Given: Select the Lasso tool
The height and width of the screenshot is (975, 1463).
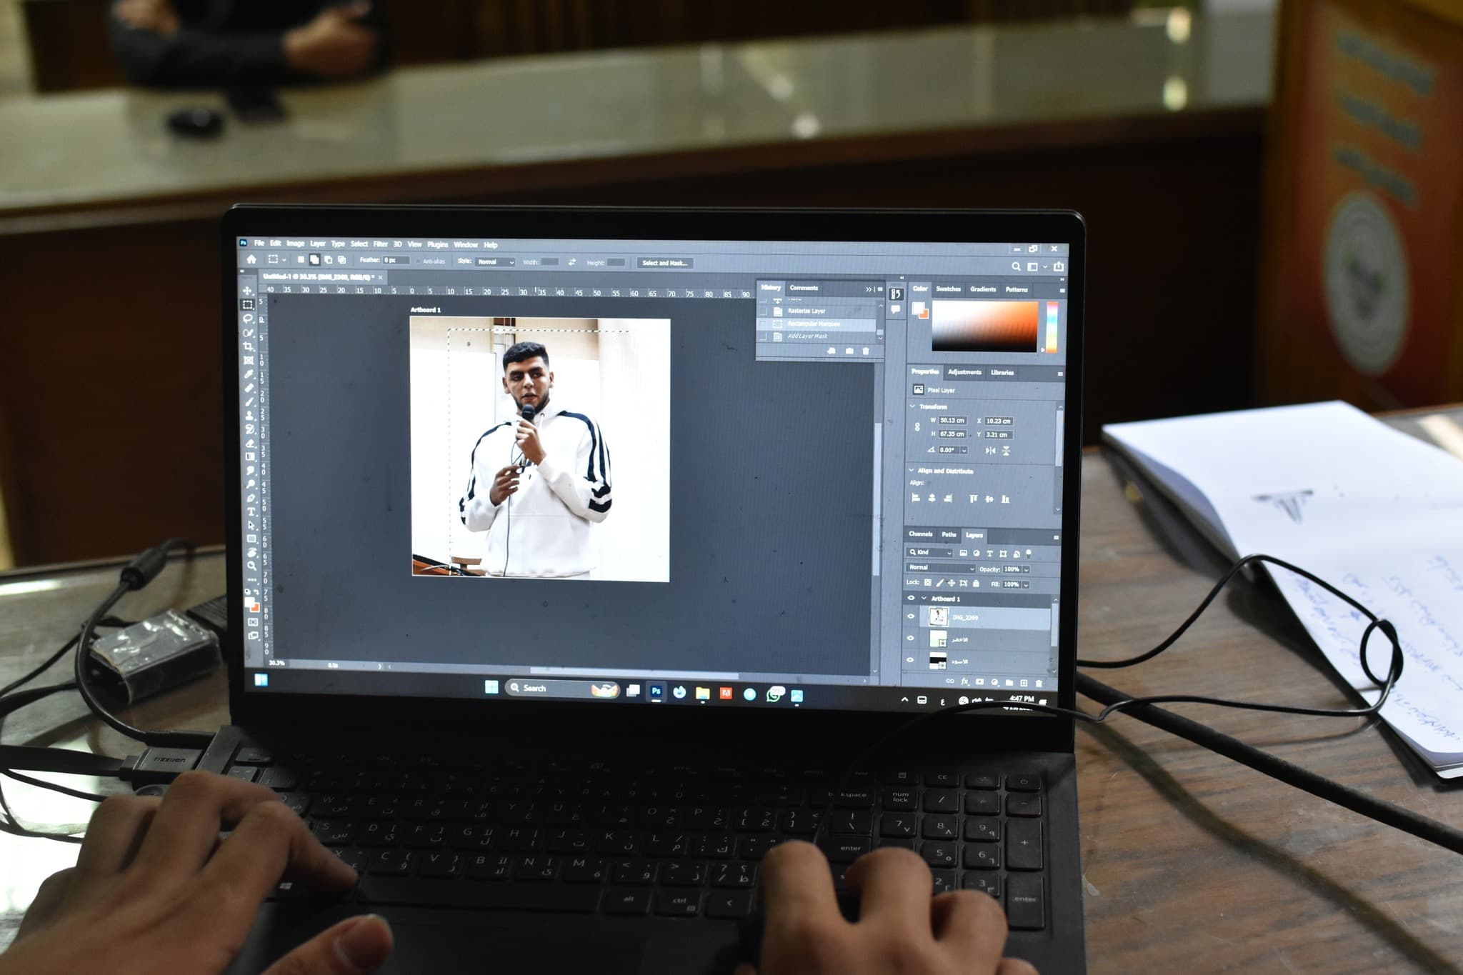Looking at the screenshot, I should point(248,319).
